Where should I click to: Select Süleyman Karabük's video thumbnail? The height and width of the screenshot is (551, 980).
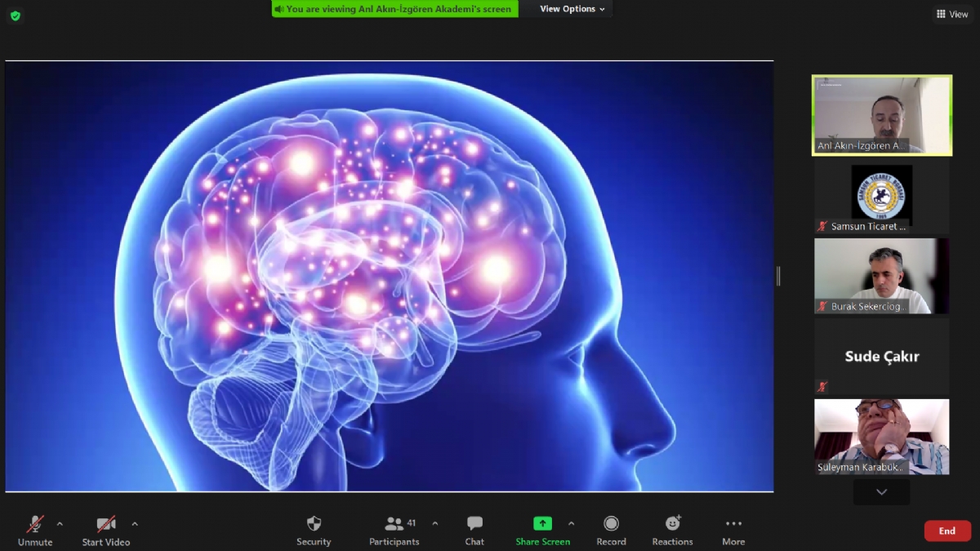pyautogui.click(x=881, y=437)
